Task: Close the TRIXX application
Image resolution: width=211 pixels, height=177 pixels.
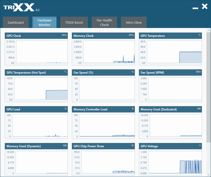Action: tap(205, 6)
